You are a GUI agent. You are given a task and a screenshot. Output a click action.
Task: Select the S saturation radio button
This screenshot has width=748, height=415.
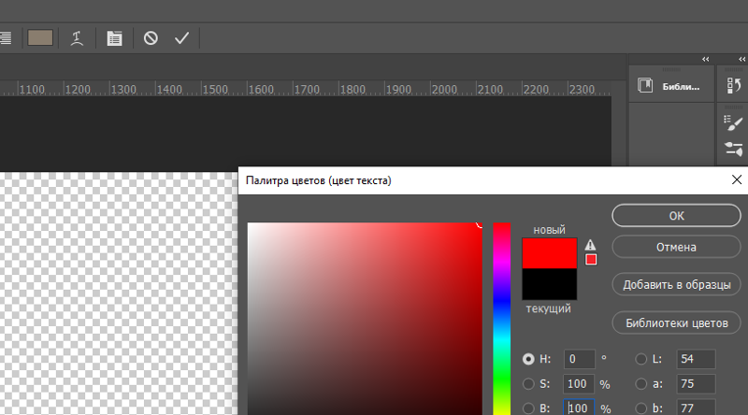(528, 384)
